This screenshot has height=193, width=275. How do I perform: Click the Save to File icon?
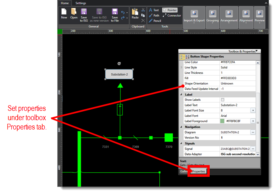click(x=115, y=15)
